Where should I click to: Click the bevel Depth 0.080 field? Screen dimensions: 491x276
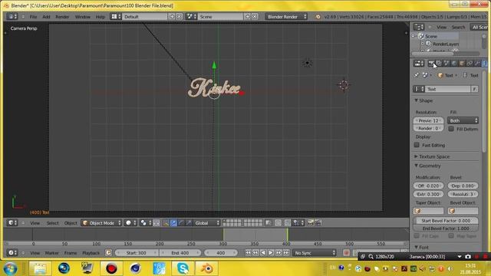click(463, 186)
